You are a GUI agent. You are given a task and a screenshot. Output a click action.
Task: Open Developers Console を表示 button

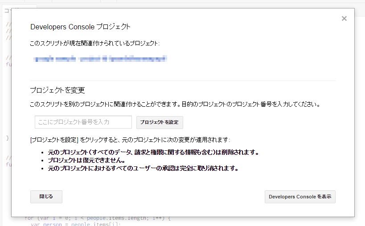tap(300, 197)
